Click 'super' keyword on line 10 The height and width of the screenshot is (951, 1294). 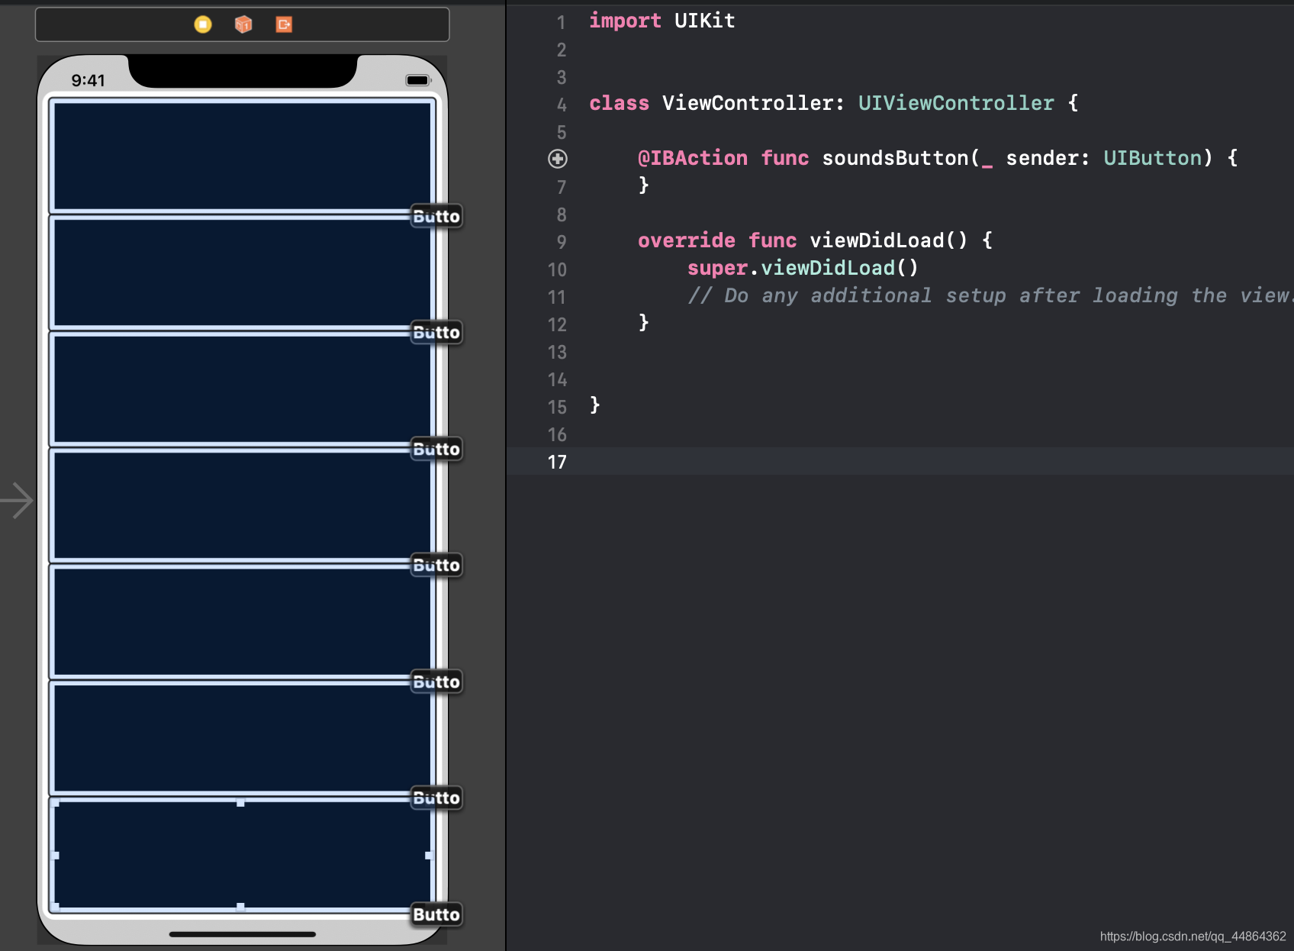717,268
